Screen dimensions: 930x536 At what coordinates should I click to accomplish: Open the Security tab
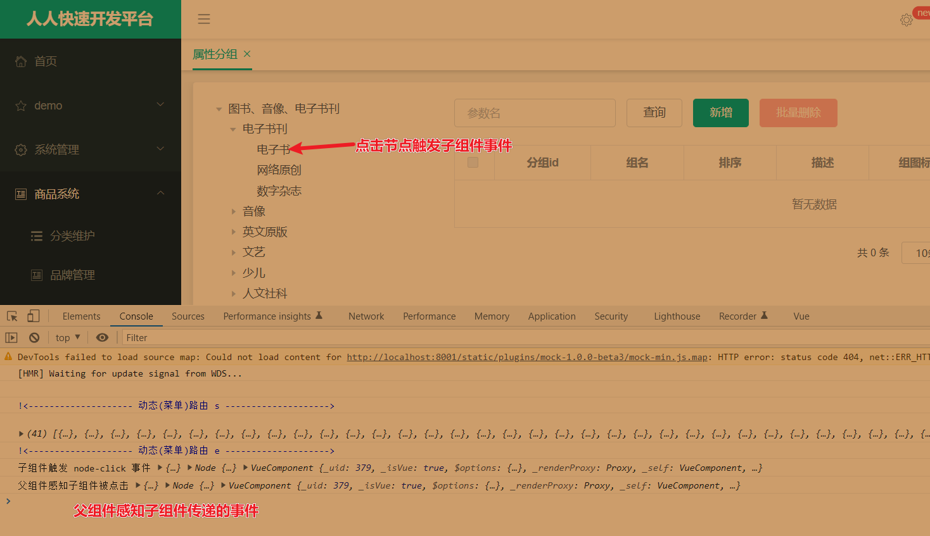pyautogui.click(x=611, y=316)
